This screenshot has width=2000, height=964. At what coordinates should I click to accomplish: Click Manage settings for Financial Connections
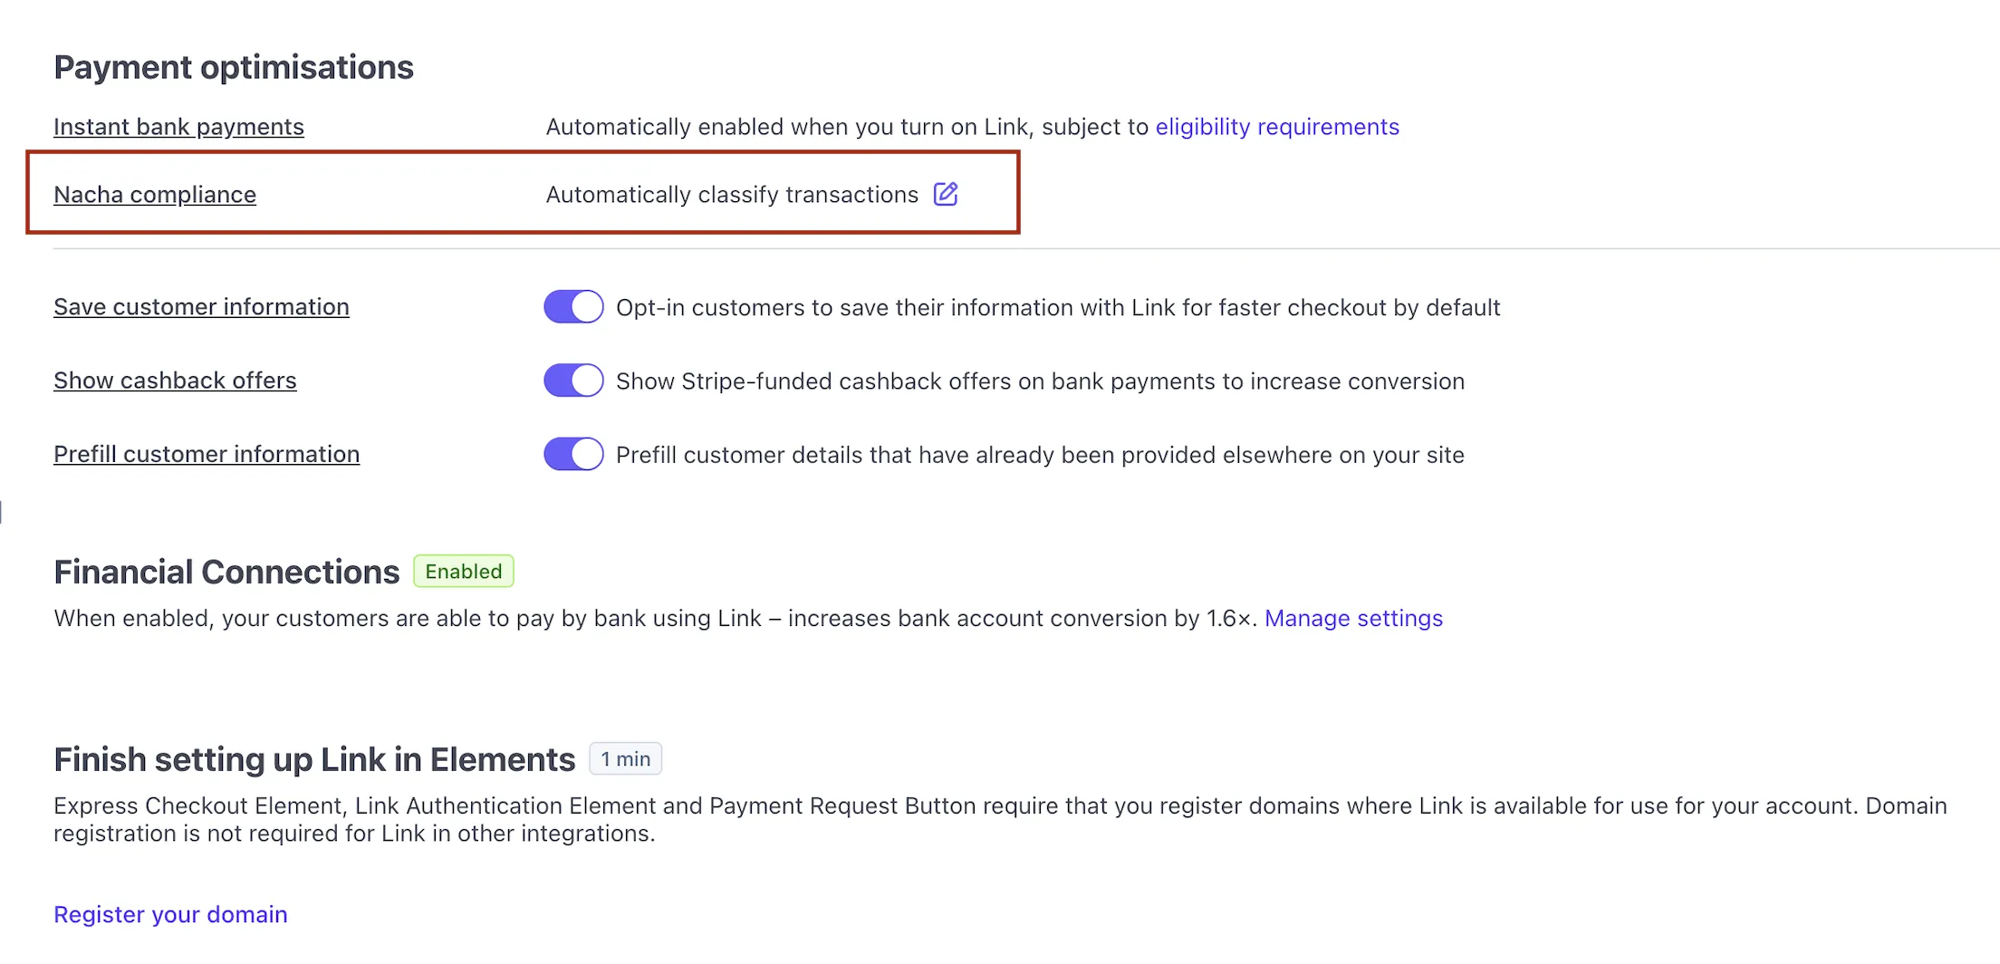point(1353,618)
